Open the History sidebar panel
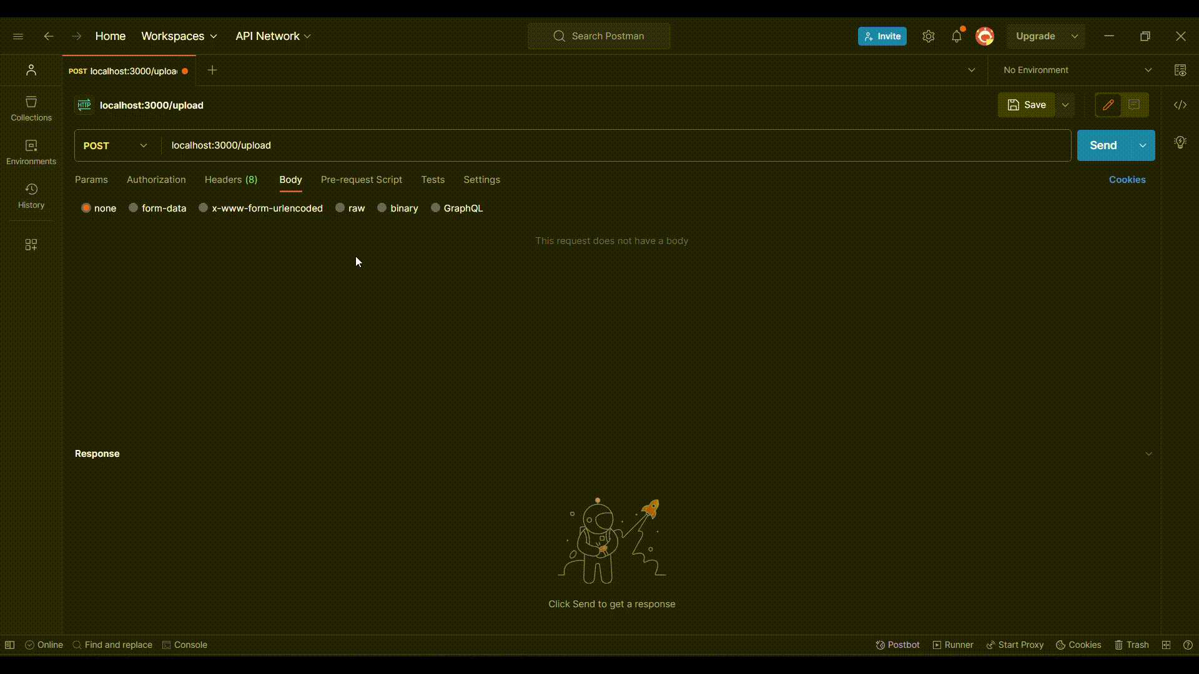 point(31,196)
